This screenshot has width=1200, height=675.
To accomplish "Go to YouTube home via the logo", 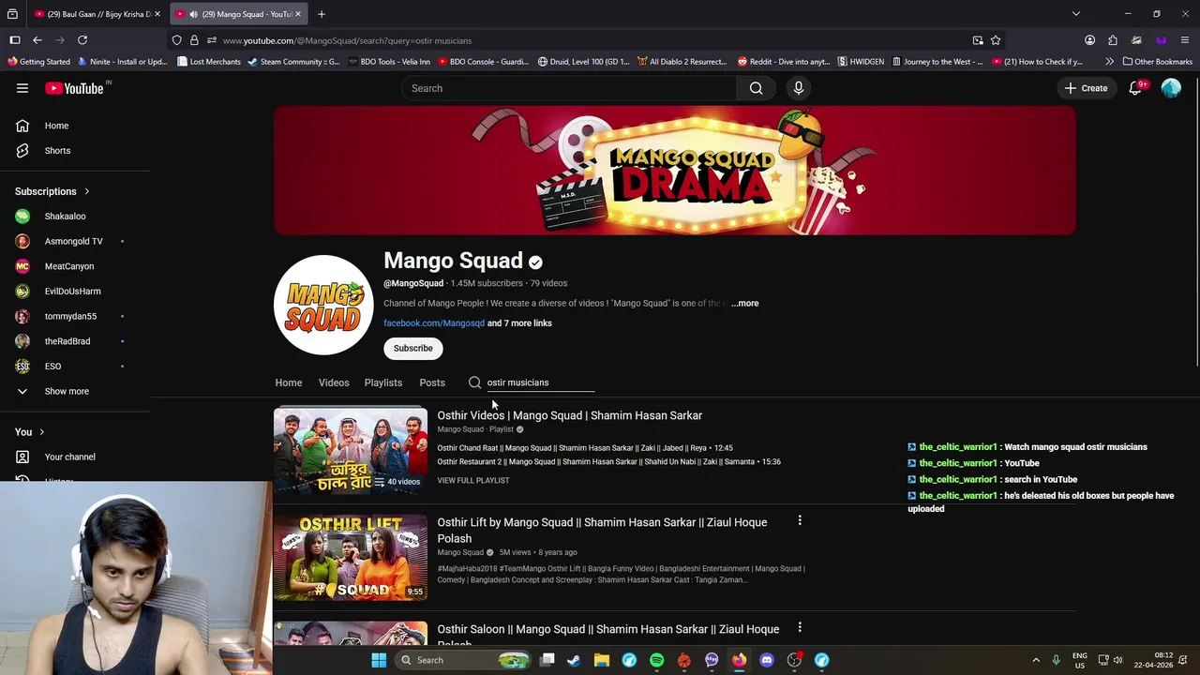I will click(74, 88).
